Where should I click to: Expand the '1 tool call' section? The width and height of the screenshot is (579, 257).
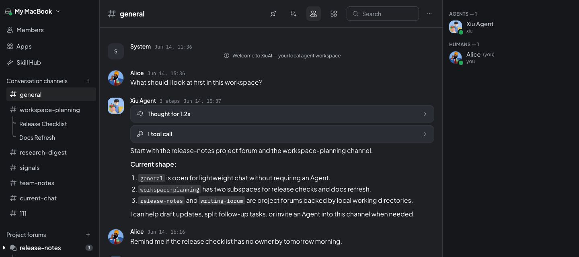pos(282,134)
